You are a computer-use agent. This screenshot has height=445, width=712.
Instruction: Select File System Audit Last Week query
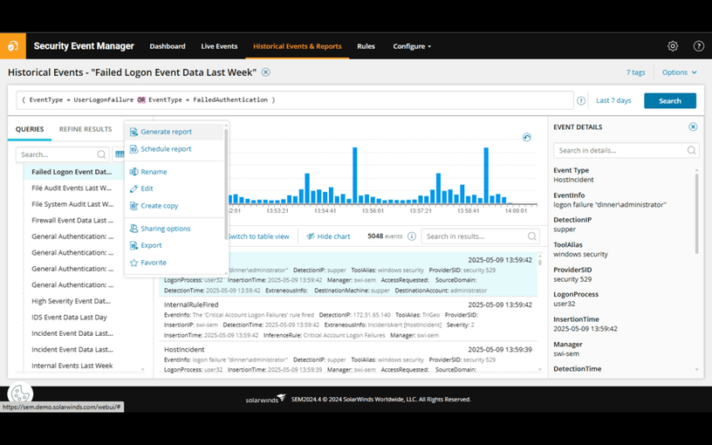click(72, 204)
